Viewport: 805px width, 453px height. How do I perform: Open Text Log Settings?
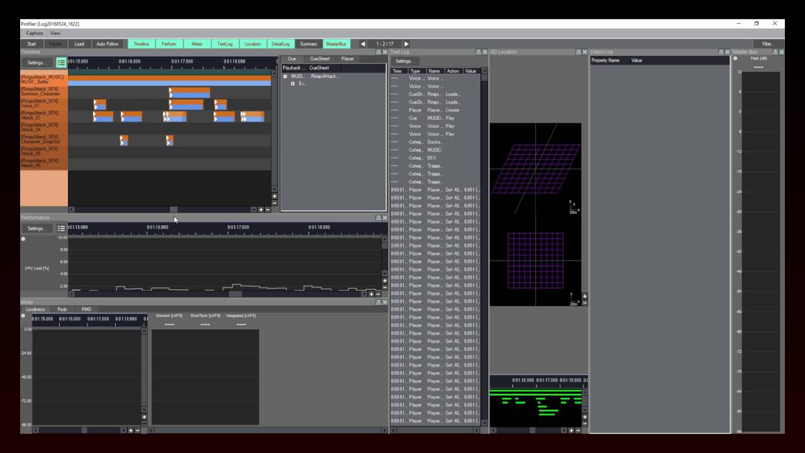tap(404, 61)
